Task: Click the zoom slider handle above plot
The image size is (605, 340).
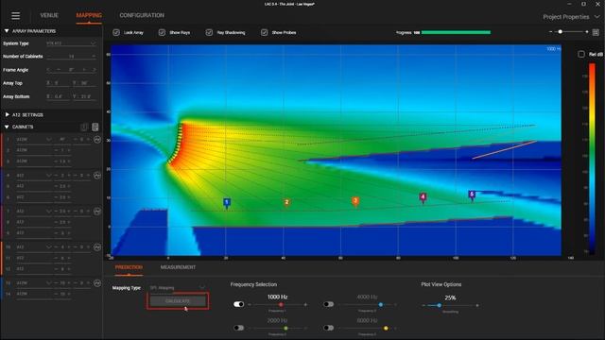Action: [561, 32]
